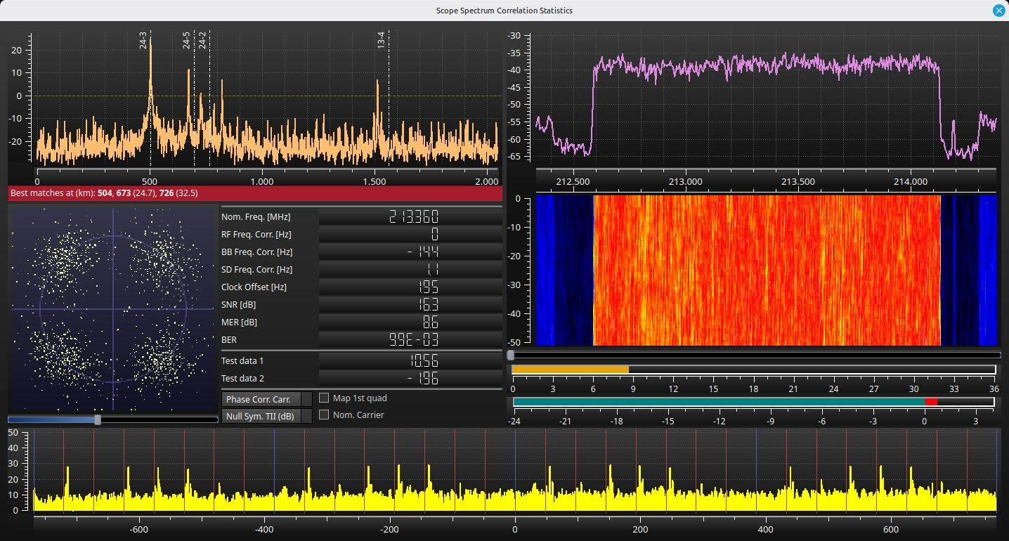1009x541 pixels.
Task: Click the red segment of the teal level meter
Action: click(x=931, y=402)
